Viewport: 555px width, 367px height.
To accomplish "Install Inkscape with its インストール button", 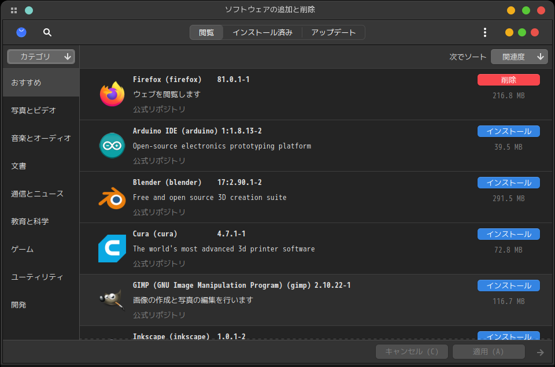I will point(509,336).
